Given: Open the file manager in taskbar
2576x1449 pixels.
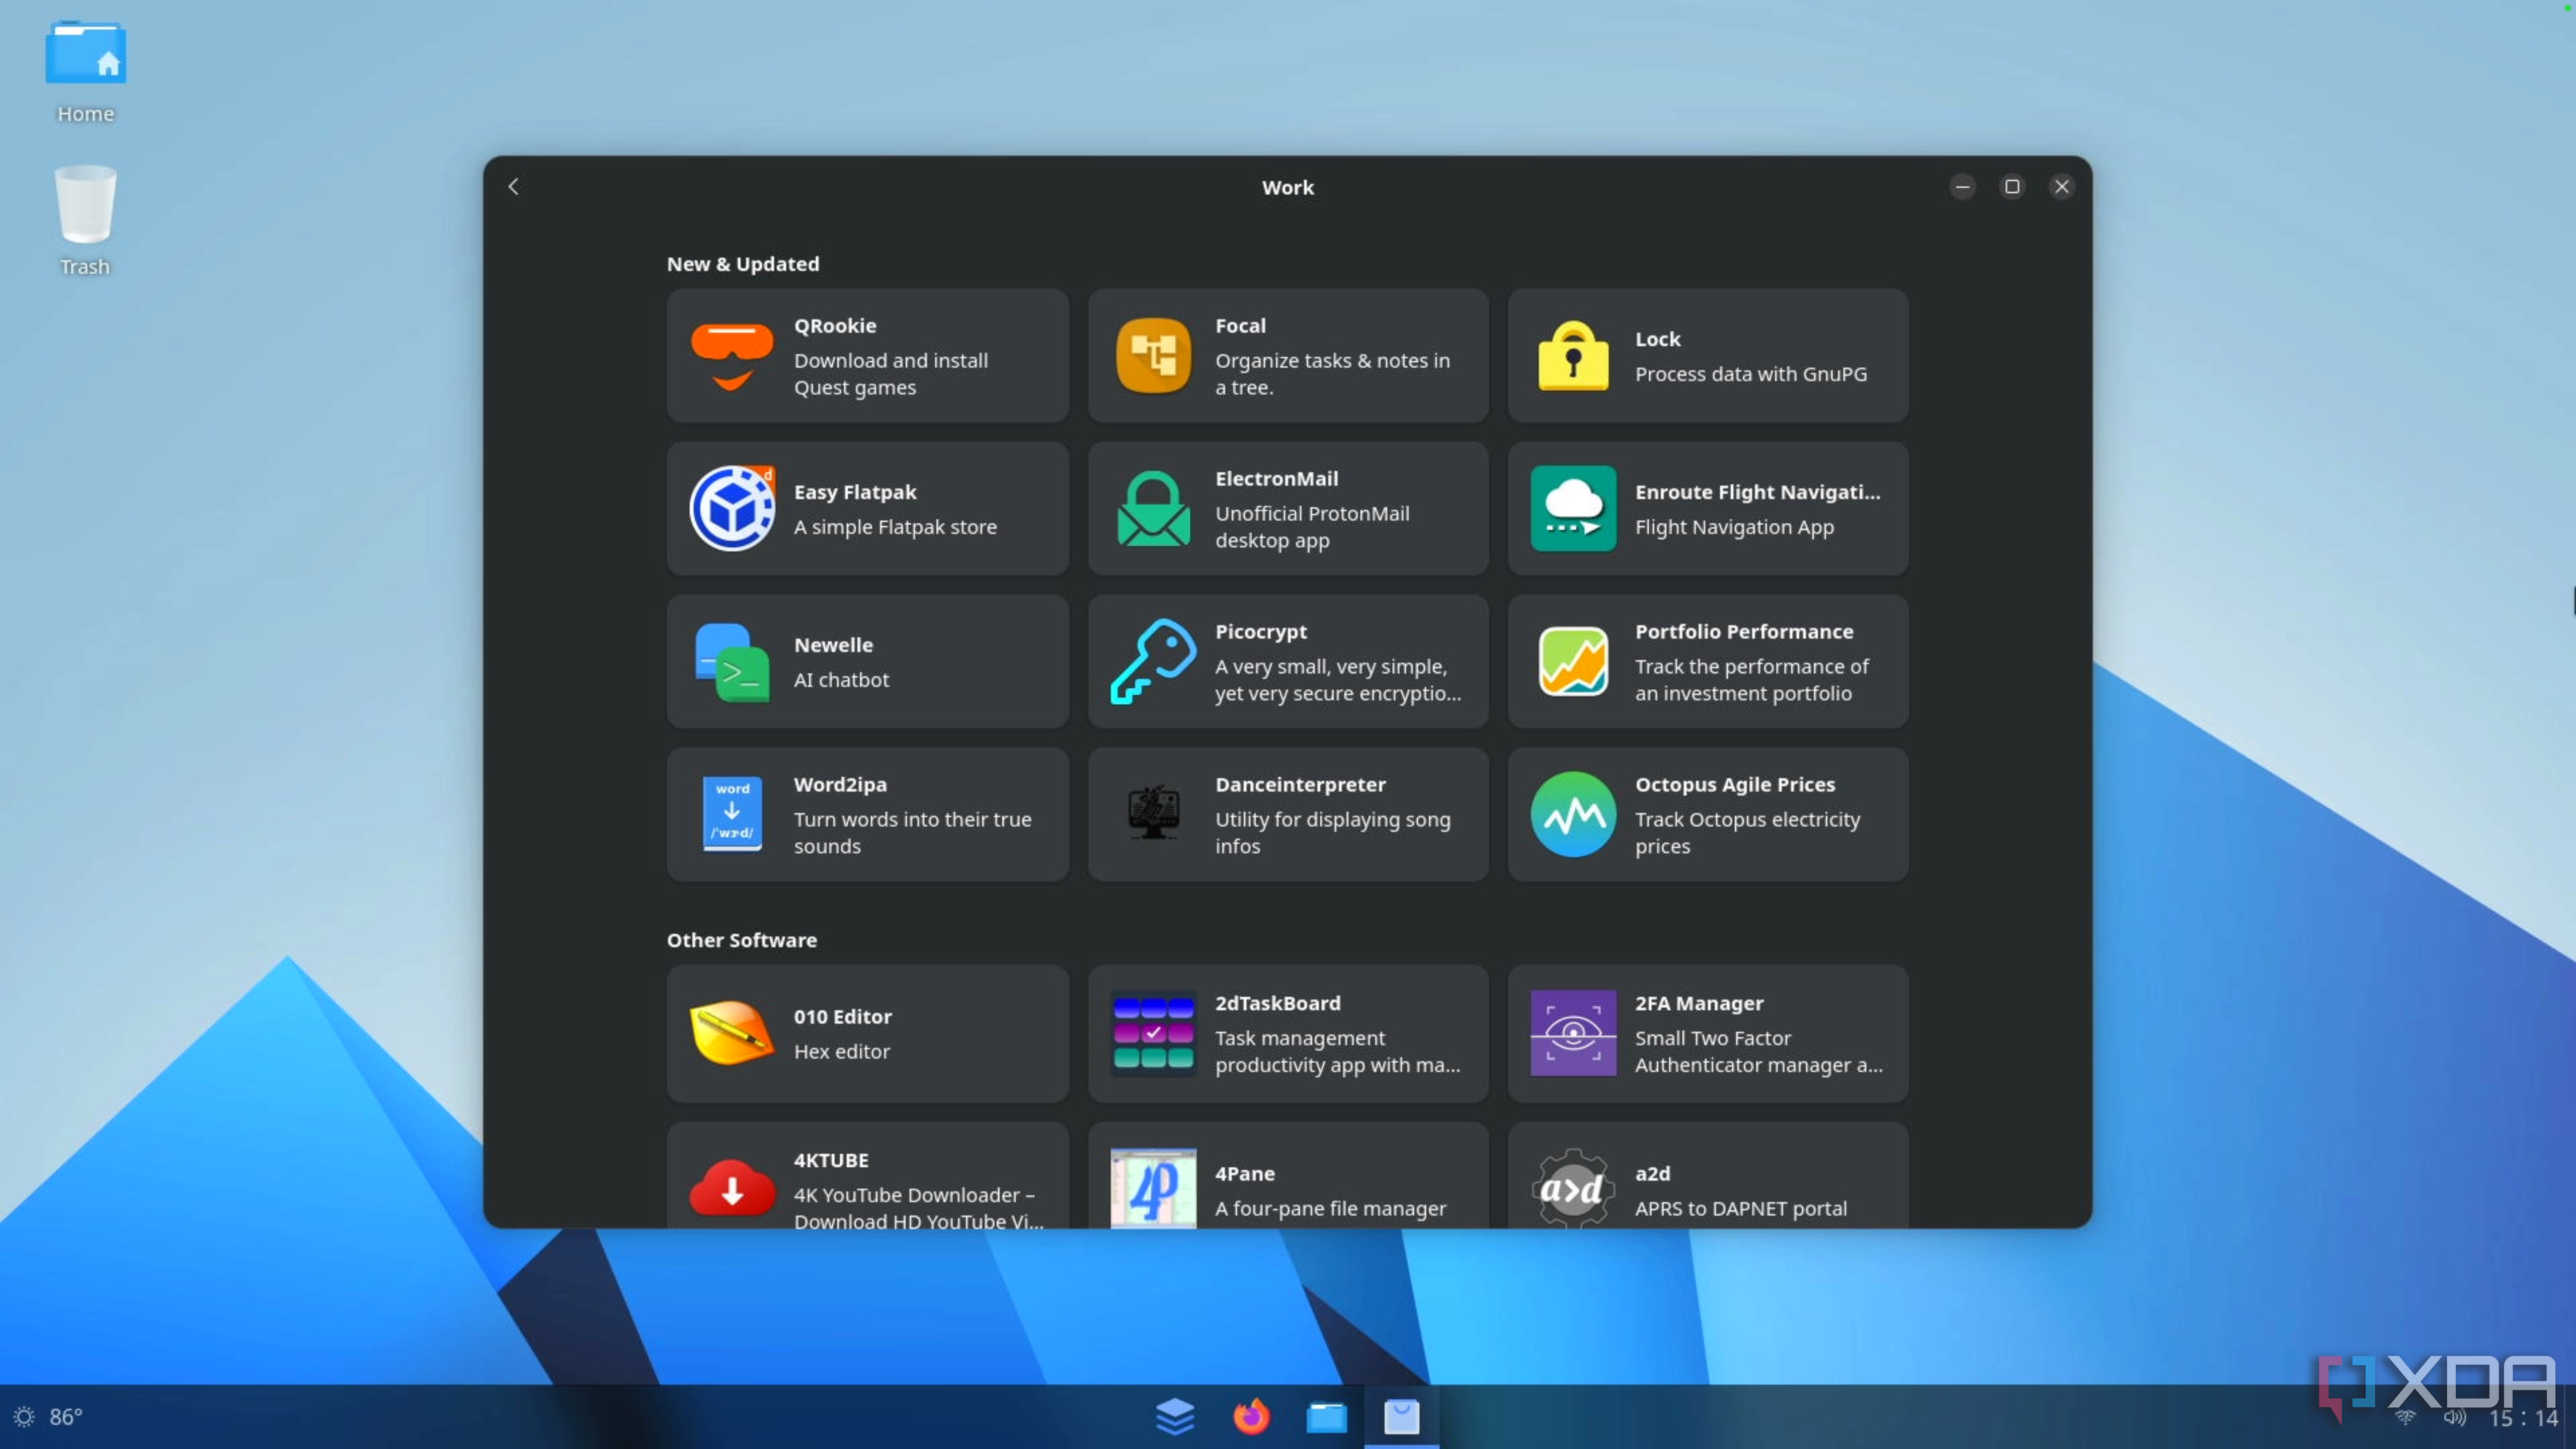Looking at the screenshot, I should tap(1326, 1417).
